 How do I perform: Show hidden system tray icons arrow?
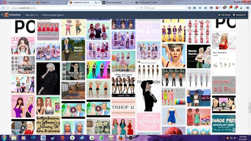tap(224, 138)
